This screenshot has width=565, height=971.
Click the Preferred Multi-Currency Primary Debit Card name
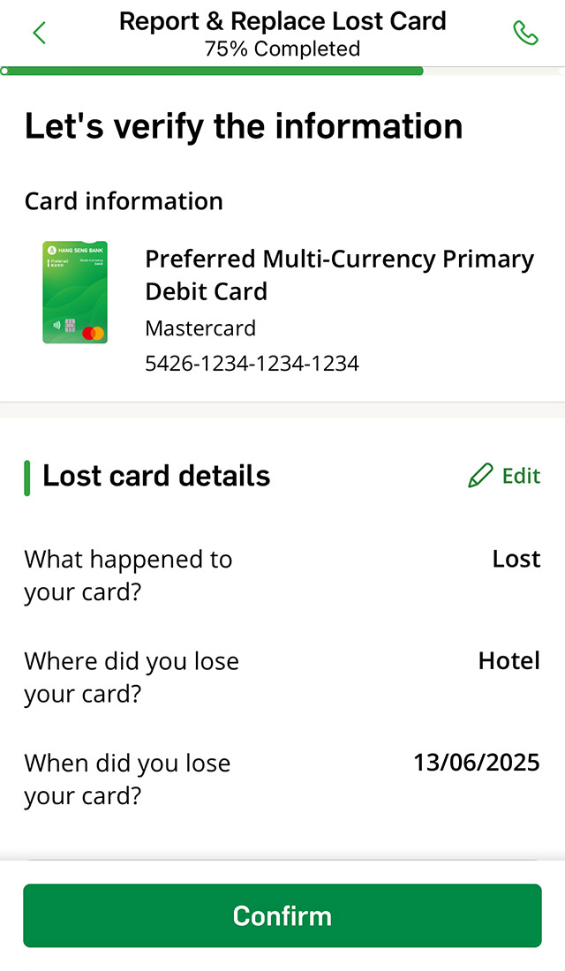pyautogui.click(x=339, y=275)
